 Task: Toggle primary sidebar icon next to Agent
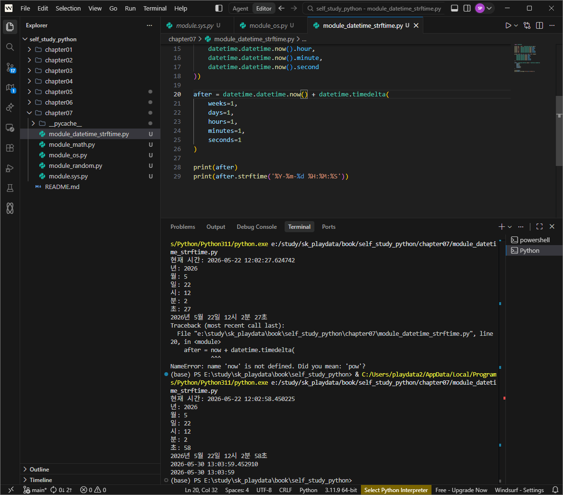point(219,8)
